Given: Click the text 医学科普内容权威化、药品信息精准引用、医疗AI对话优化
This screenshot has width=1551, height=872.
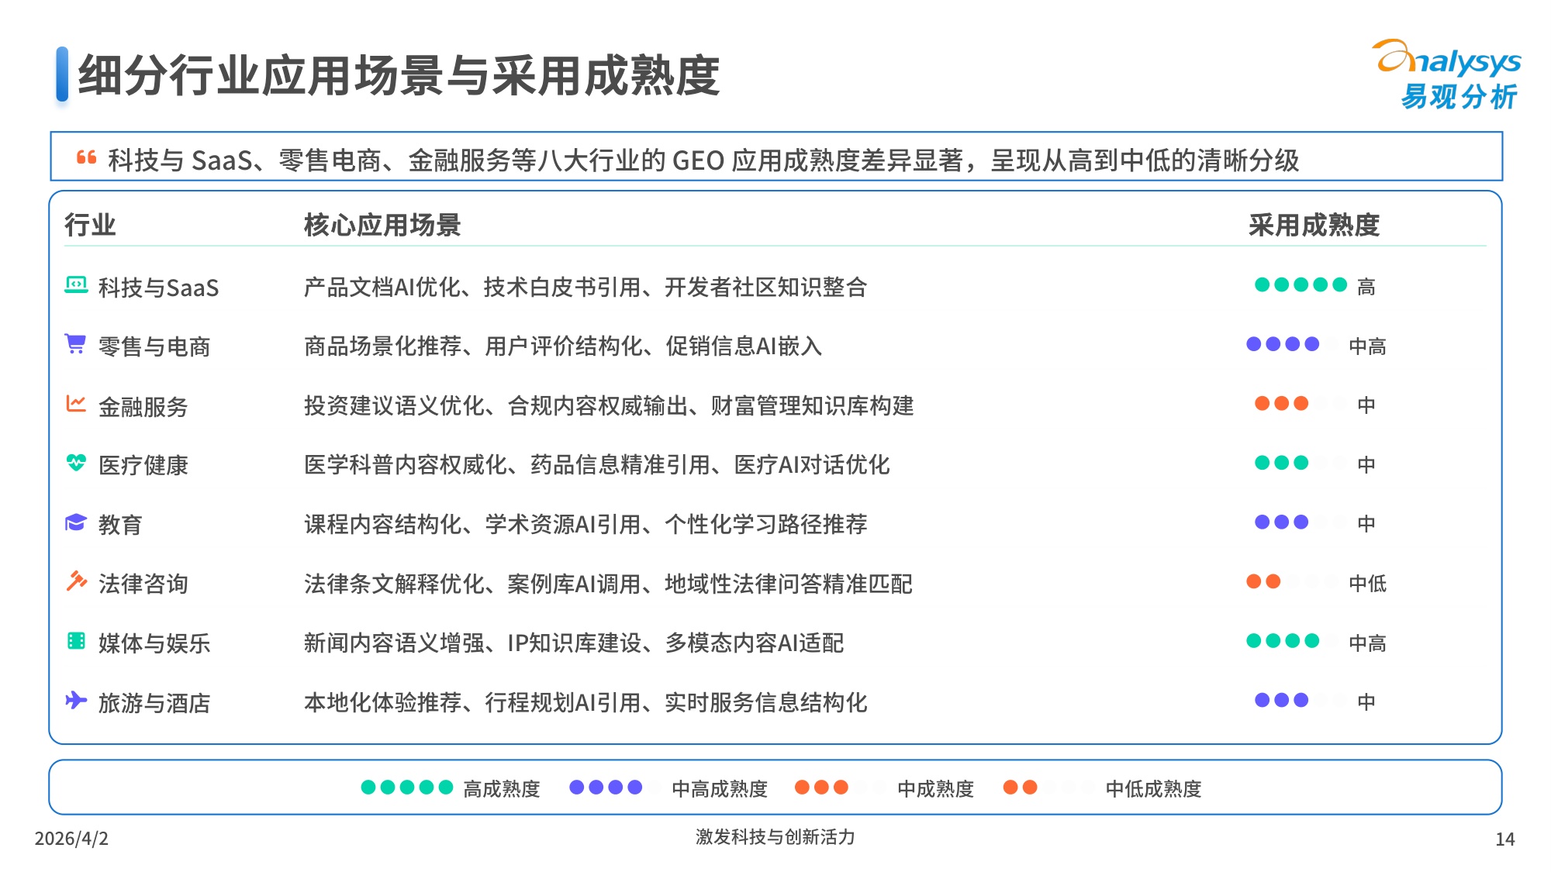Looking at the screenshot, I should click(597, 464).
